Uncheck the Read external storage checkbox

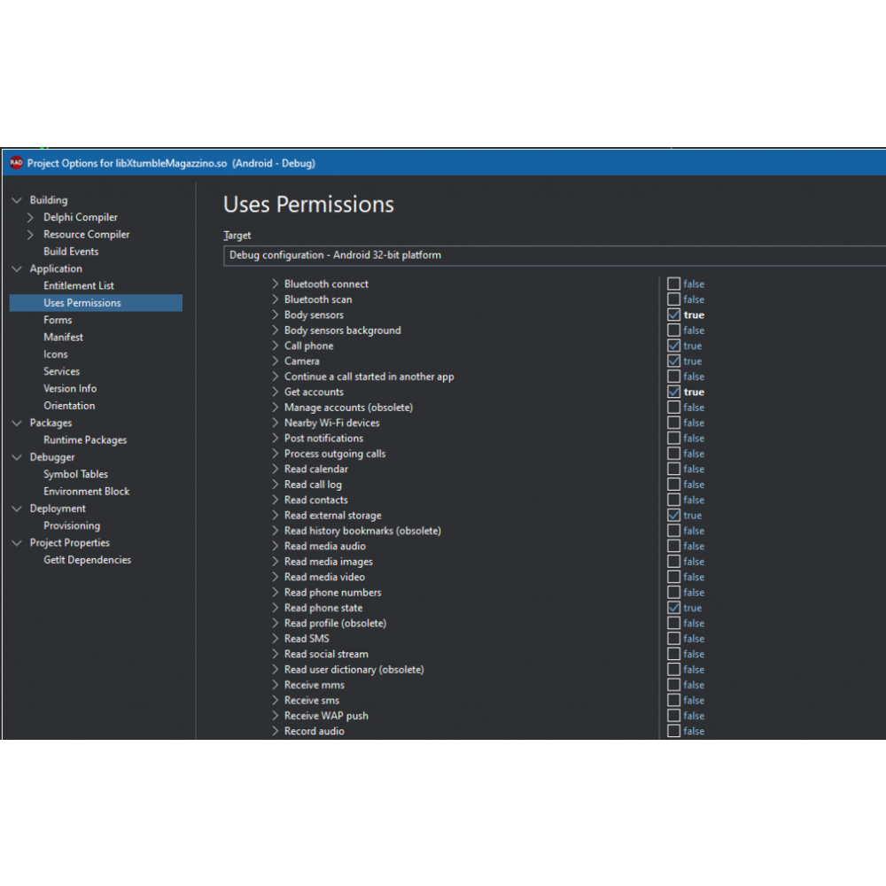[673, 516]
